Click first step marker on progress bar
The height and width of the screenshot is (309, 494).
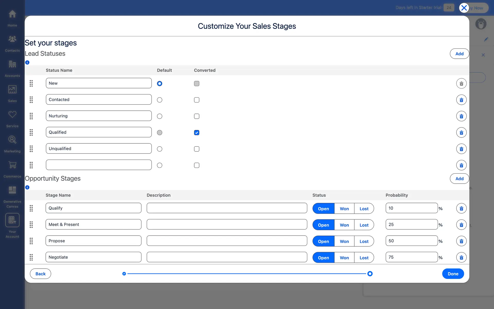(124, 274)
